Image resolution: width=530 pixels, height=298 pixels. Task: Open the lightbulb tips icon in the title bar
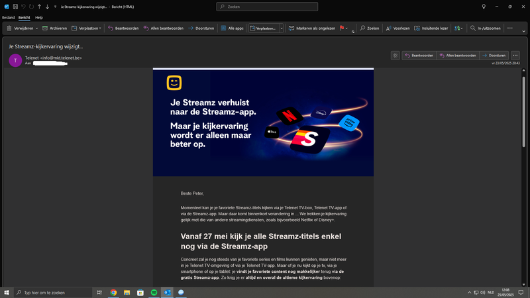pos(484,7)
